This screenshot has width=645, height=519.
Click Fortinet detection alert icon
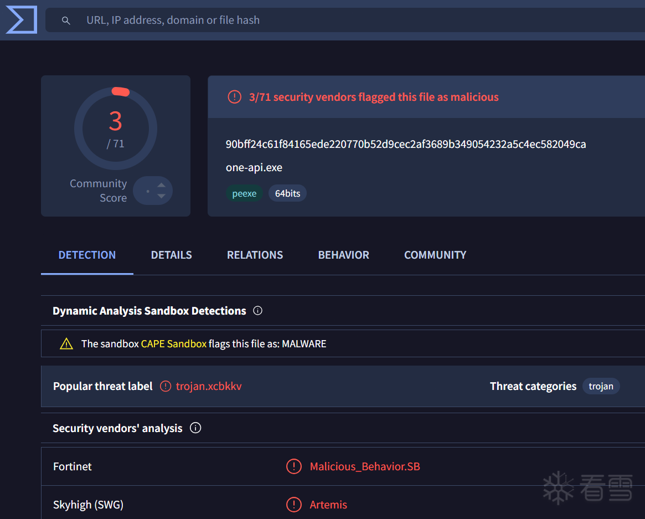[293, 466]
